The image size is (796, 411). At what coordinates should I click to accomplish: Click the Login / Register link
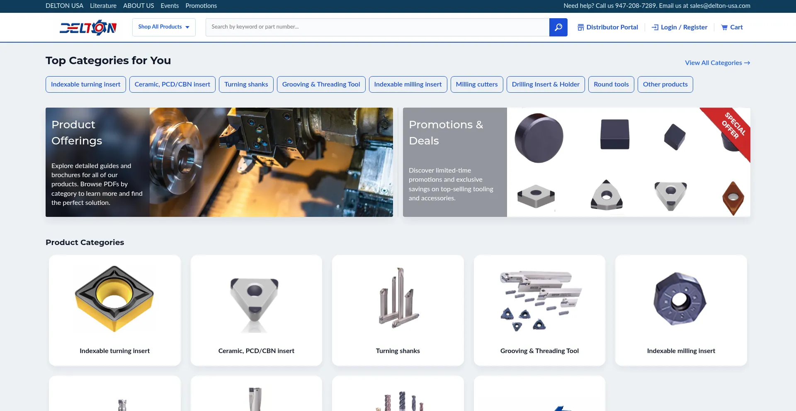pos(680,27)
